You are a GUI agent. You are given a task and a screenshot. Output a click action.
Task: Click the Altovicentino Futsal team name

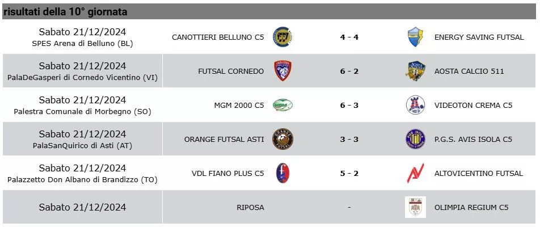(479, 173)
